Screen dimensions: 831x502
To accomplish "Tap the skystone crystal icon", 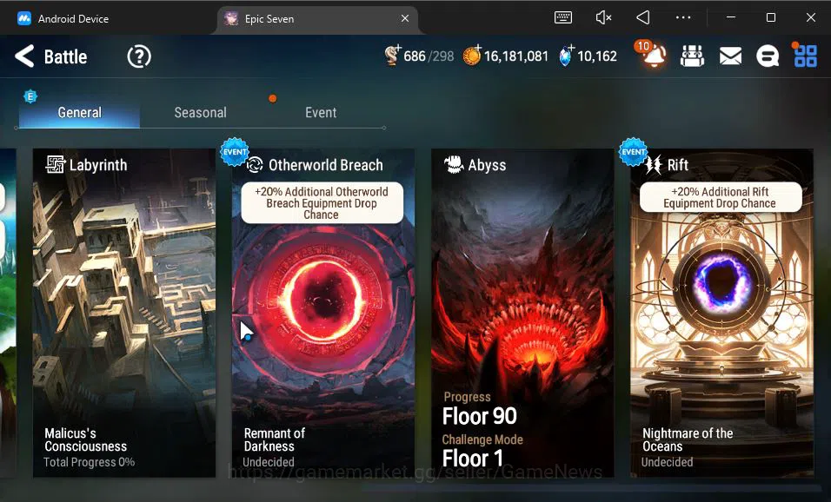I will point(567,56).
